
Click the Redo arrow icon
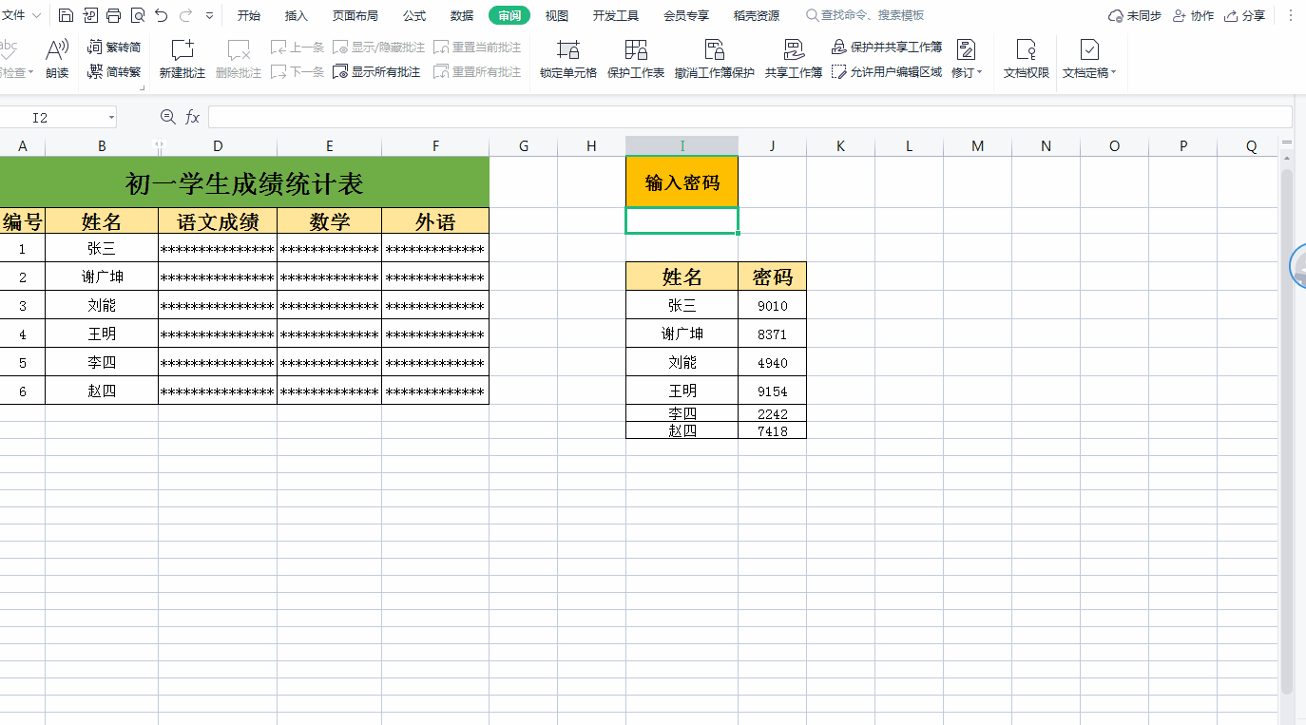pos(185,15)
